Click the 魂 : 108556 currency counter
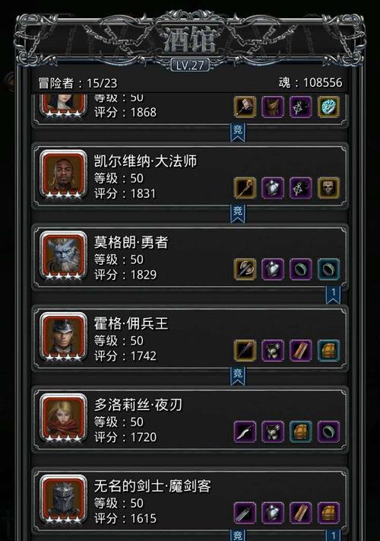Screen dimensions: 380x541 310,82
